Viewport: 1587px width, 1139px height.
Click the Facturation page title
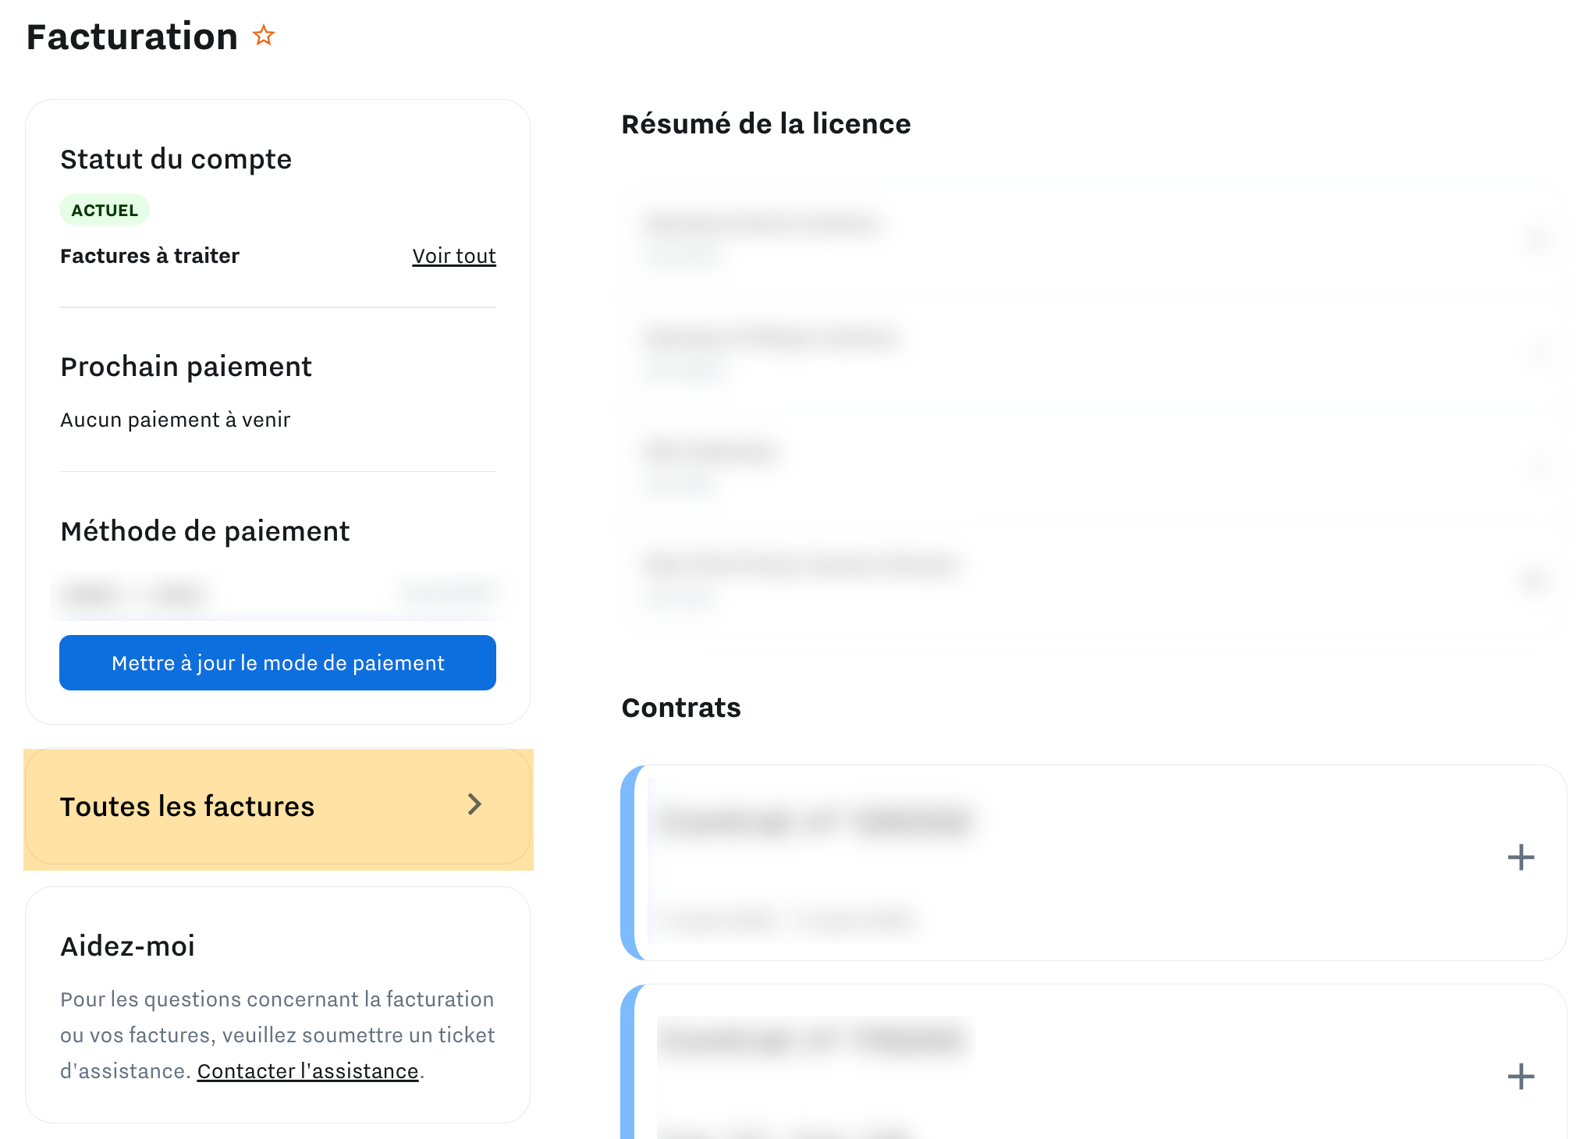tap(132, 37)
